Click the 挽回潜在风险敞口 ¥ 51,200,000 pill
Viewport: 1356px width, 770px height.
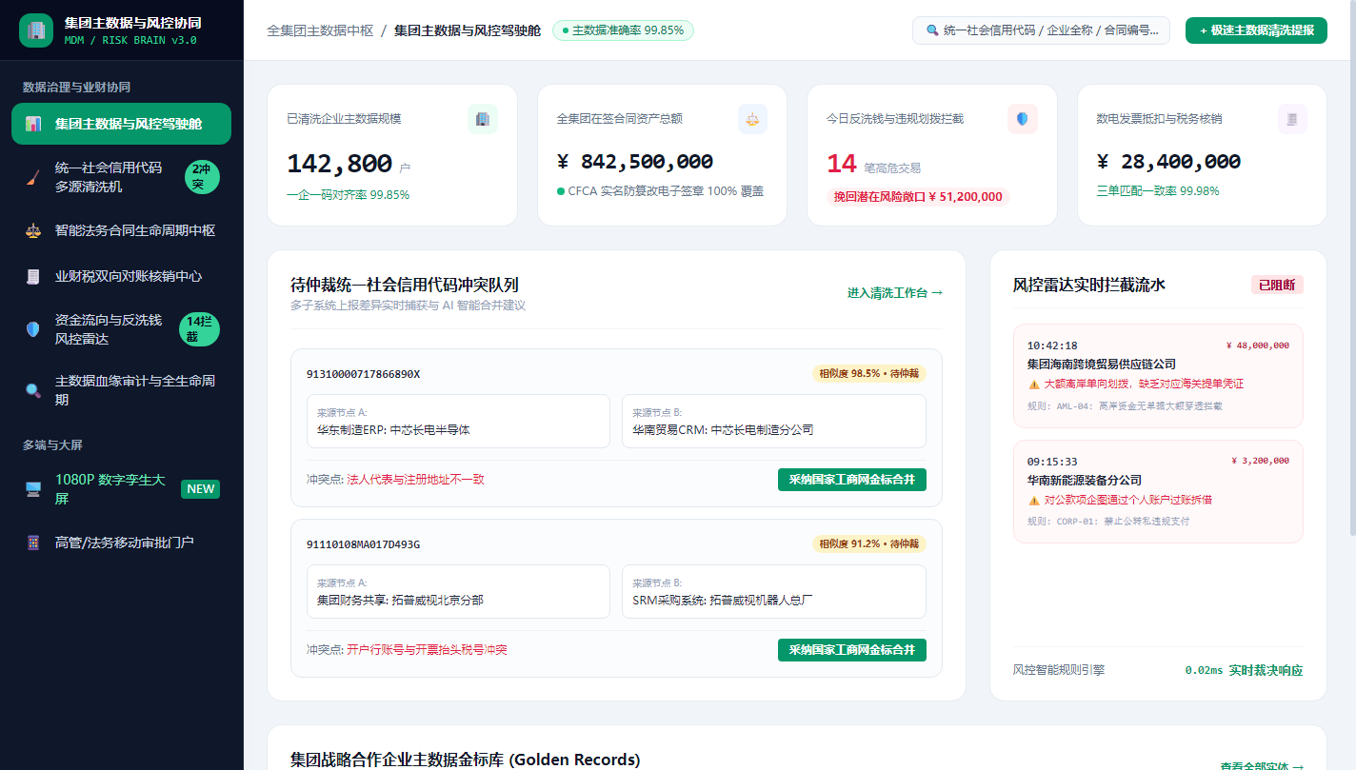[918, 197]
